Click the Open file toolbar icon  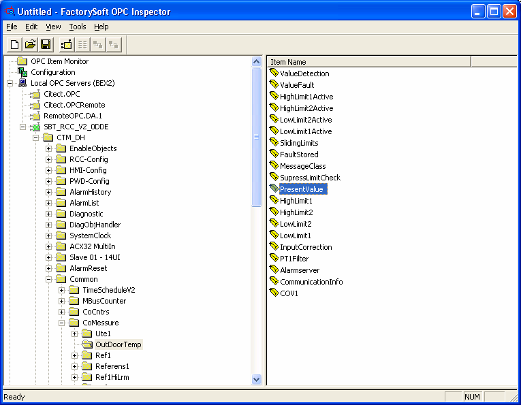[30, 44]
